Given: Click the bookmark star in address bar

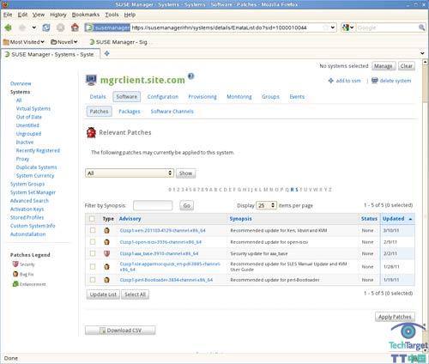Looking at the screenshot, I should point(326,27).
